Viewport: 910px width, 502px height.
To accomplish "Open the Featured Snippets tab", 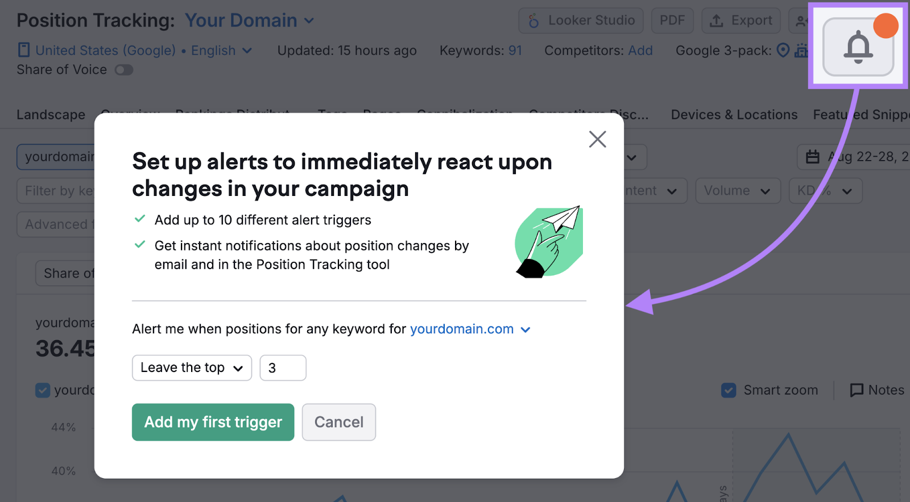I will click(861, 115).
